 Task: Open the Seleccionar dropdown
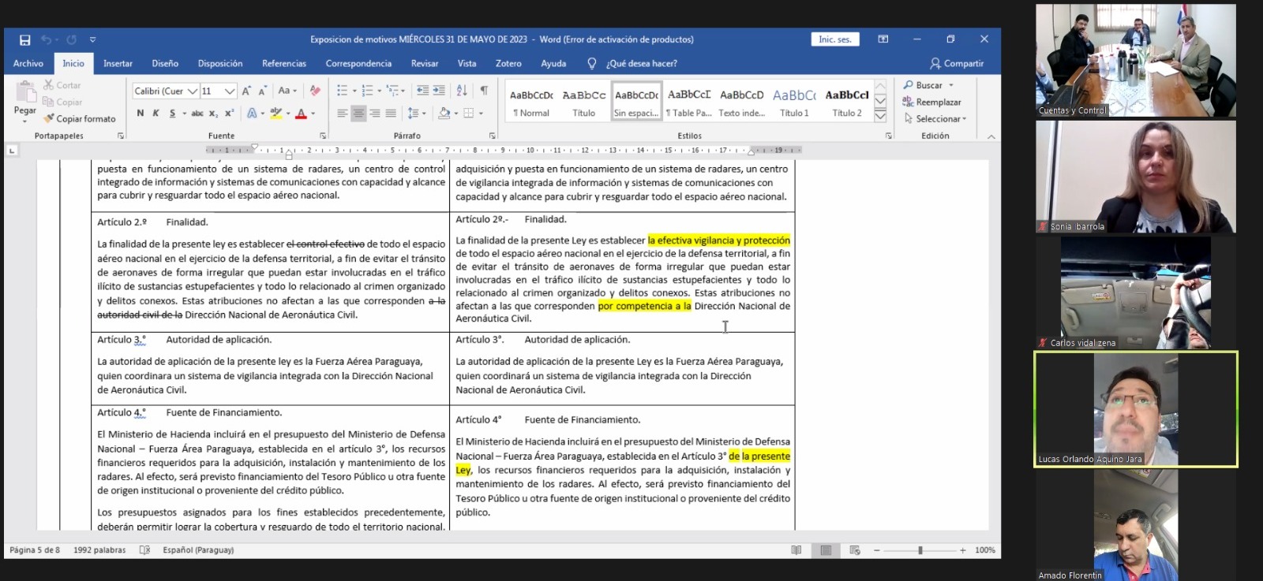click(x=935, y=118)
